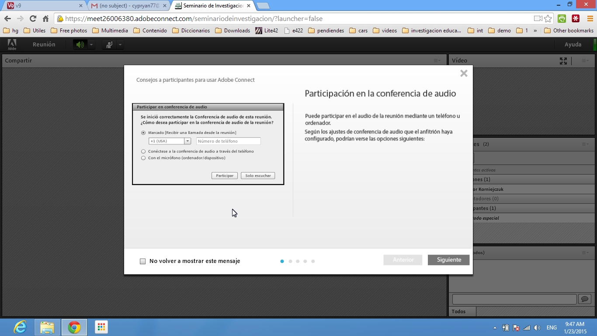
Task: Show hidden system tray icons
Action: (x=495, y=328)
